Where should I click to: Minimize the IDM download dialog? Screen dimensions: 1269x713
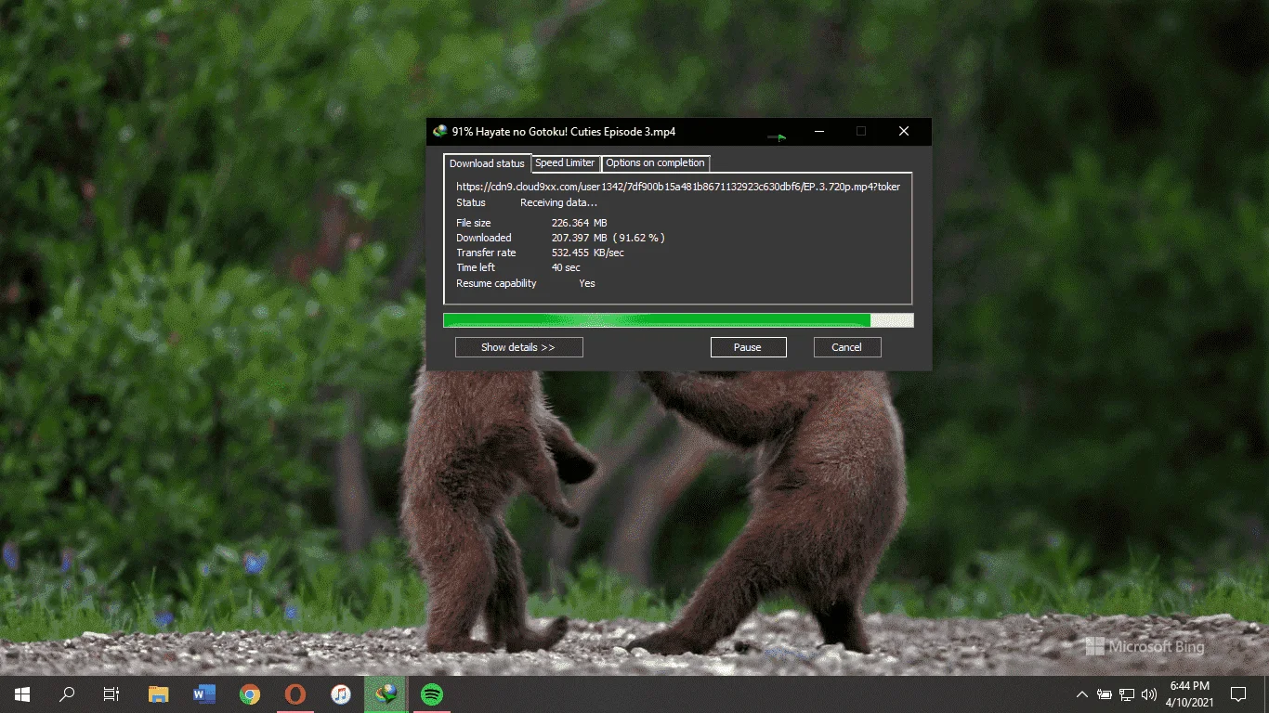818,132
